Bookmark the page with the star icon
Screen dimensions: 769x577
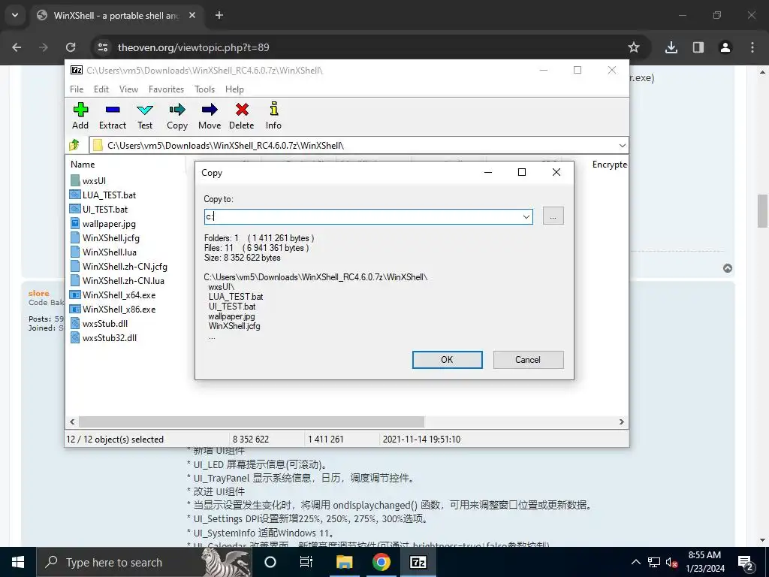click(x=634, y=47)
